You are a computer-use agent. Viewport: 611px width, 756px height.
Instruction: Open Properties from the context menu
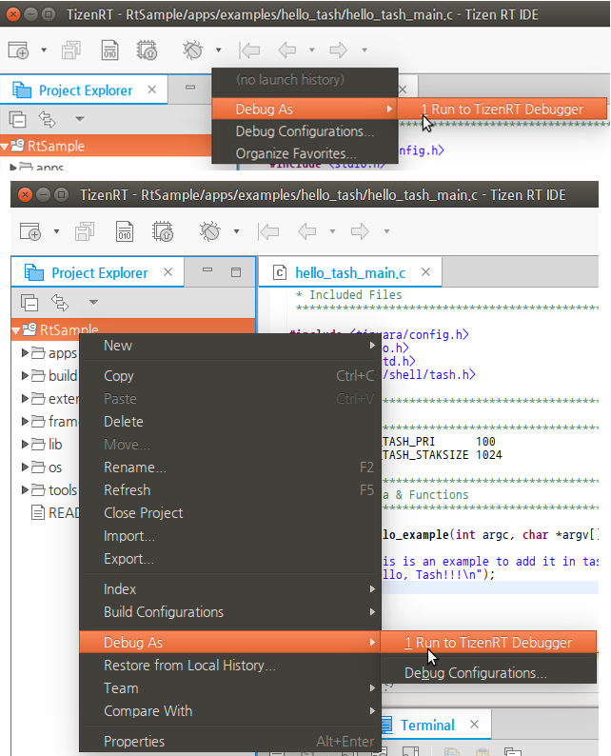[x=134, y=741]
